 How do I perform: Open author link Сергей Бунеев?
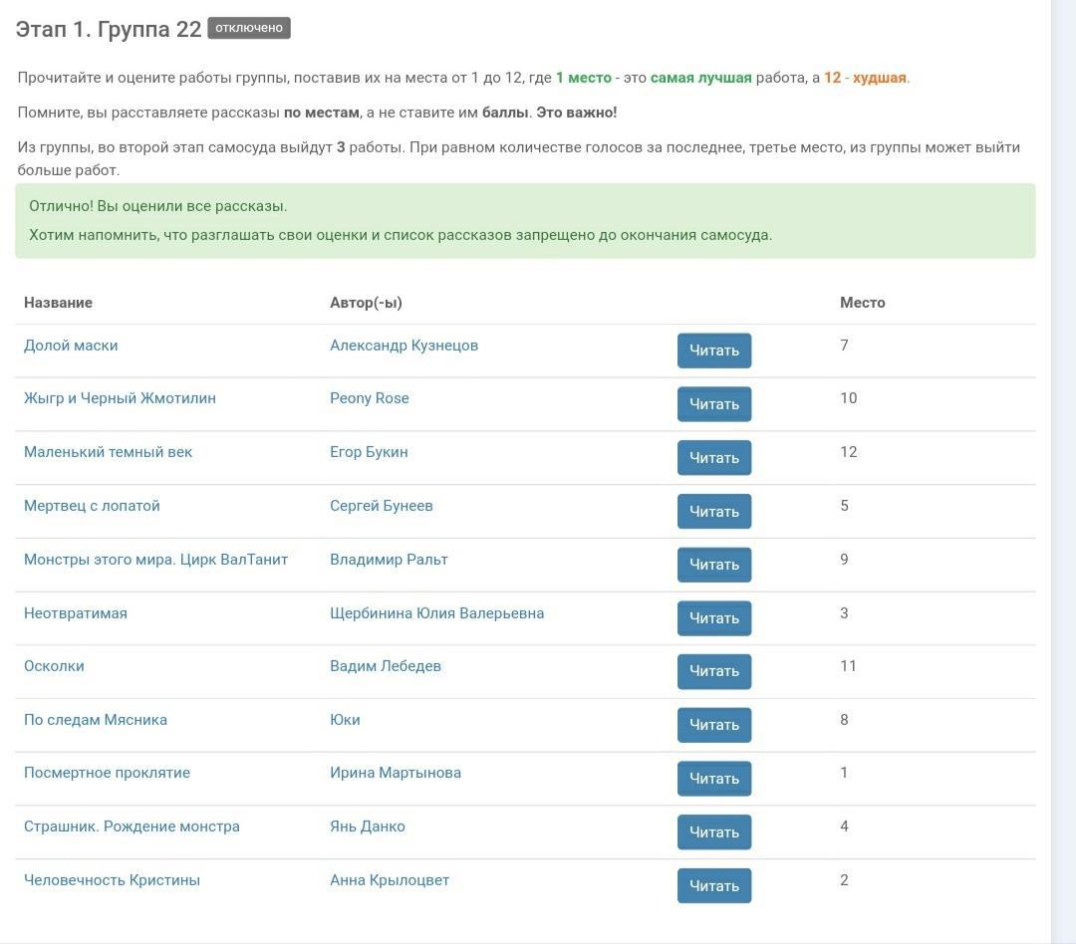pos(381,506)
